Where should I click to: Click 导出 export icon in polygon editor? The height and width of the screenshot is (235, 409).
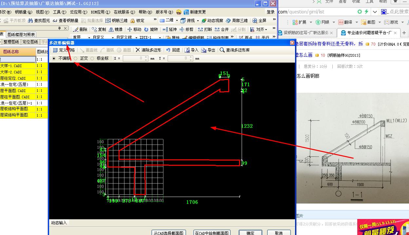tap(204, 50)
